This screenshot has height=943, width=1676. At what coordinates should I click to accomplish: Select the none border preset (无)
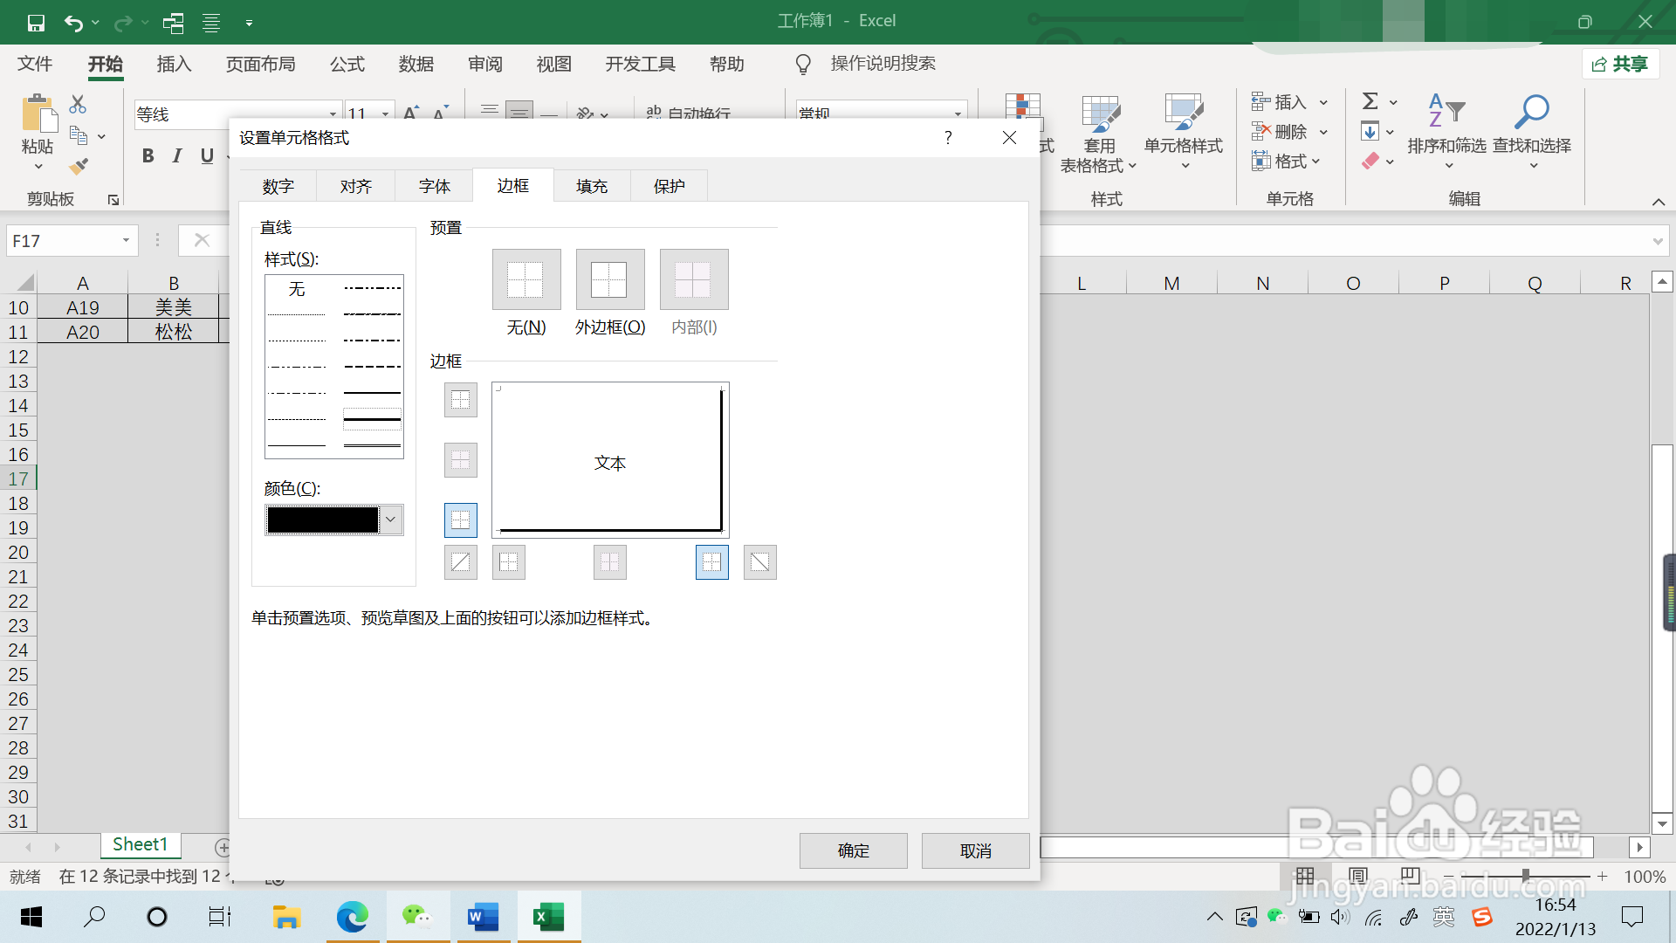pyautogui.click(x=526, y=279)
